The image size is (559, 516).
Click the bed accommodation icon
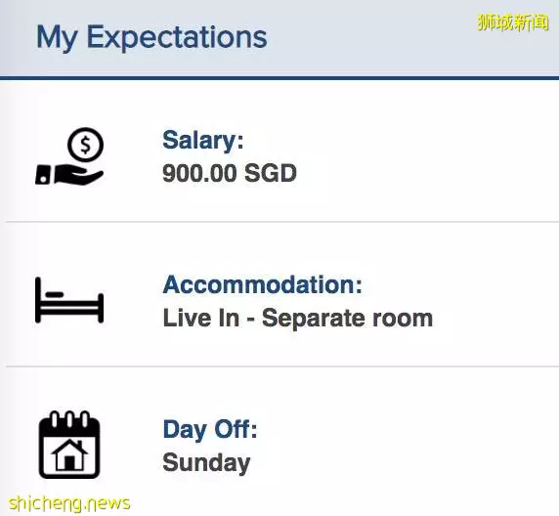[x=69, y=300]
